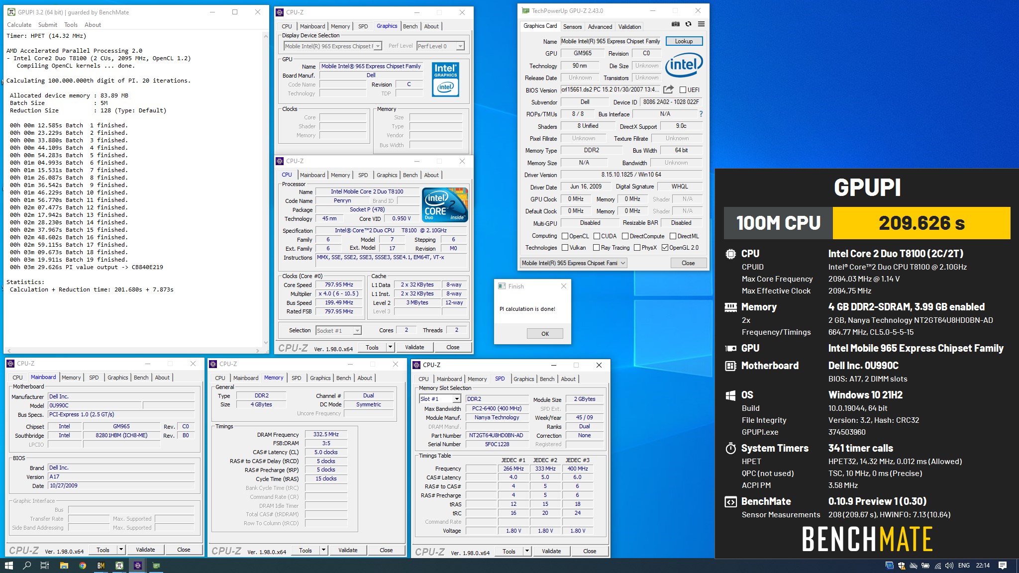The height and width of the screenshot is (573, 1019).
Task: Toggle the DirectML checkbox
Action: tap(673, 236)
